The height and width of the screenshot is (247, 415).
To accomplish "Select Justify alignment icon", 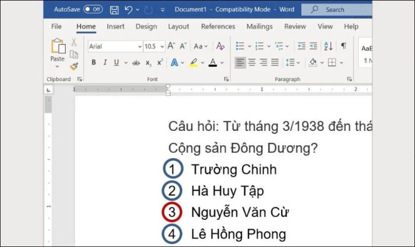I will point(275,63).
